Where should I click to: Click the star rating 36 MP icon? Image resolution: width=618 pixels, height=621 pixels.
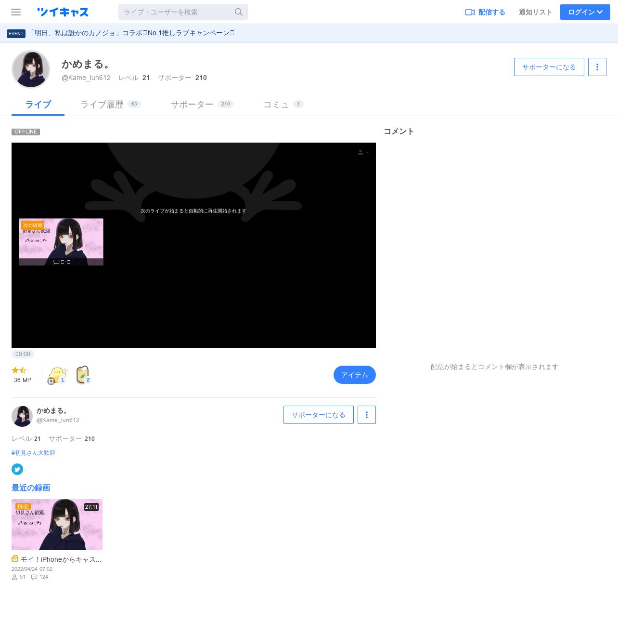20,370
